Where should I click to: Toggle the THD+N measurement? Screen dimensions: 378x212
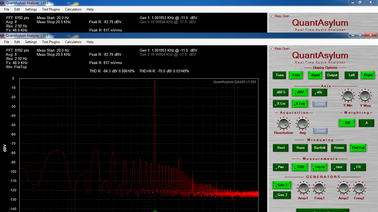click(x=319, y=167)
